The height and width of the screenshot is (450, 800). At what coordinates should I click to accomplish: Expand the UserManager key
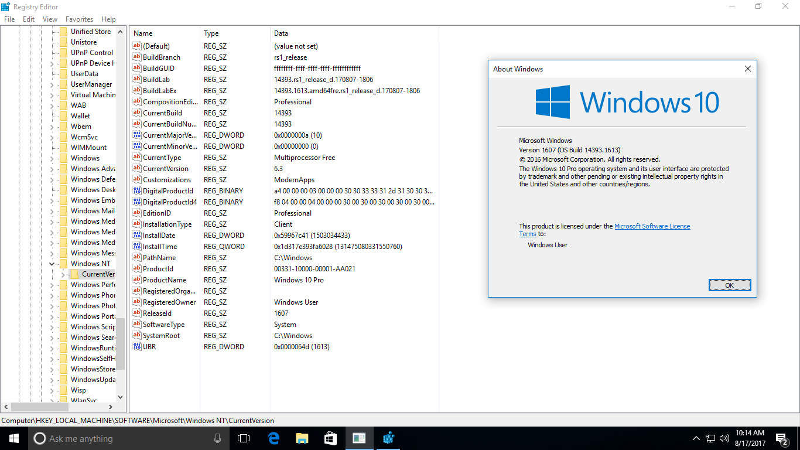click(52, 84)
